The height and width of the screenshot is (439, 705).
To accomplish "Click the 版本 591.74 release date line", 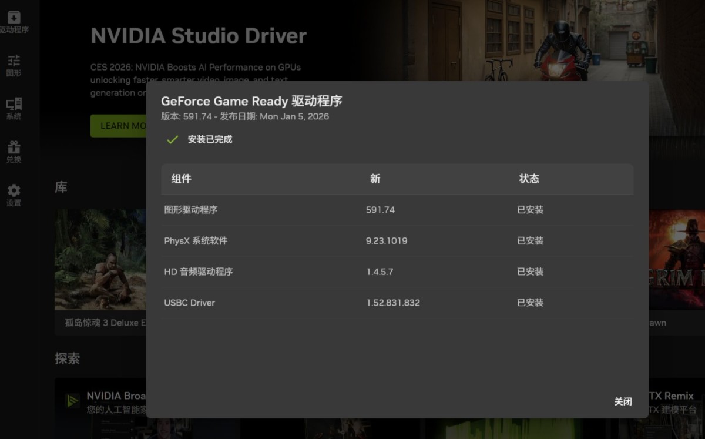I will point(245,116).
